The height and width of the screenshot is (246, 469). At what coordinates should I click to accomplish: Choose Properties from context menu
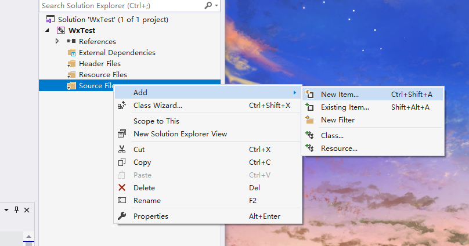coord(207,216)
